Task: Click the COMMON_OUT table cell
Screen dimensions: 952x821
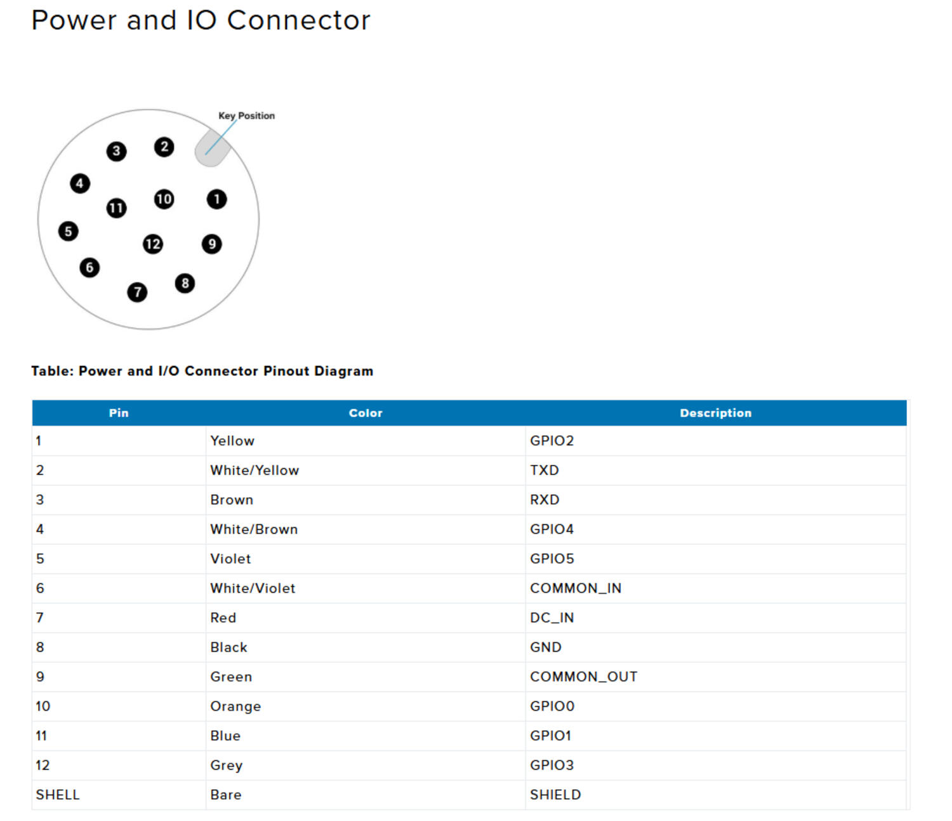Action: pos(585,676)
